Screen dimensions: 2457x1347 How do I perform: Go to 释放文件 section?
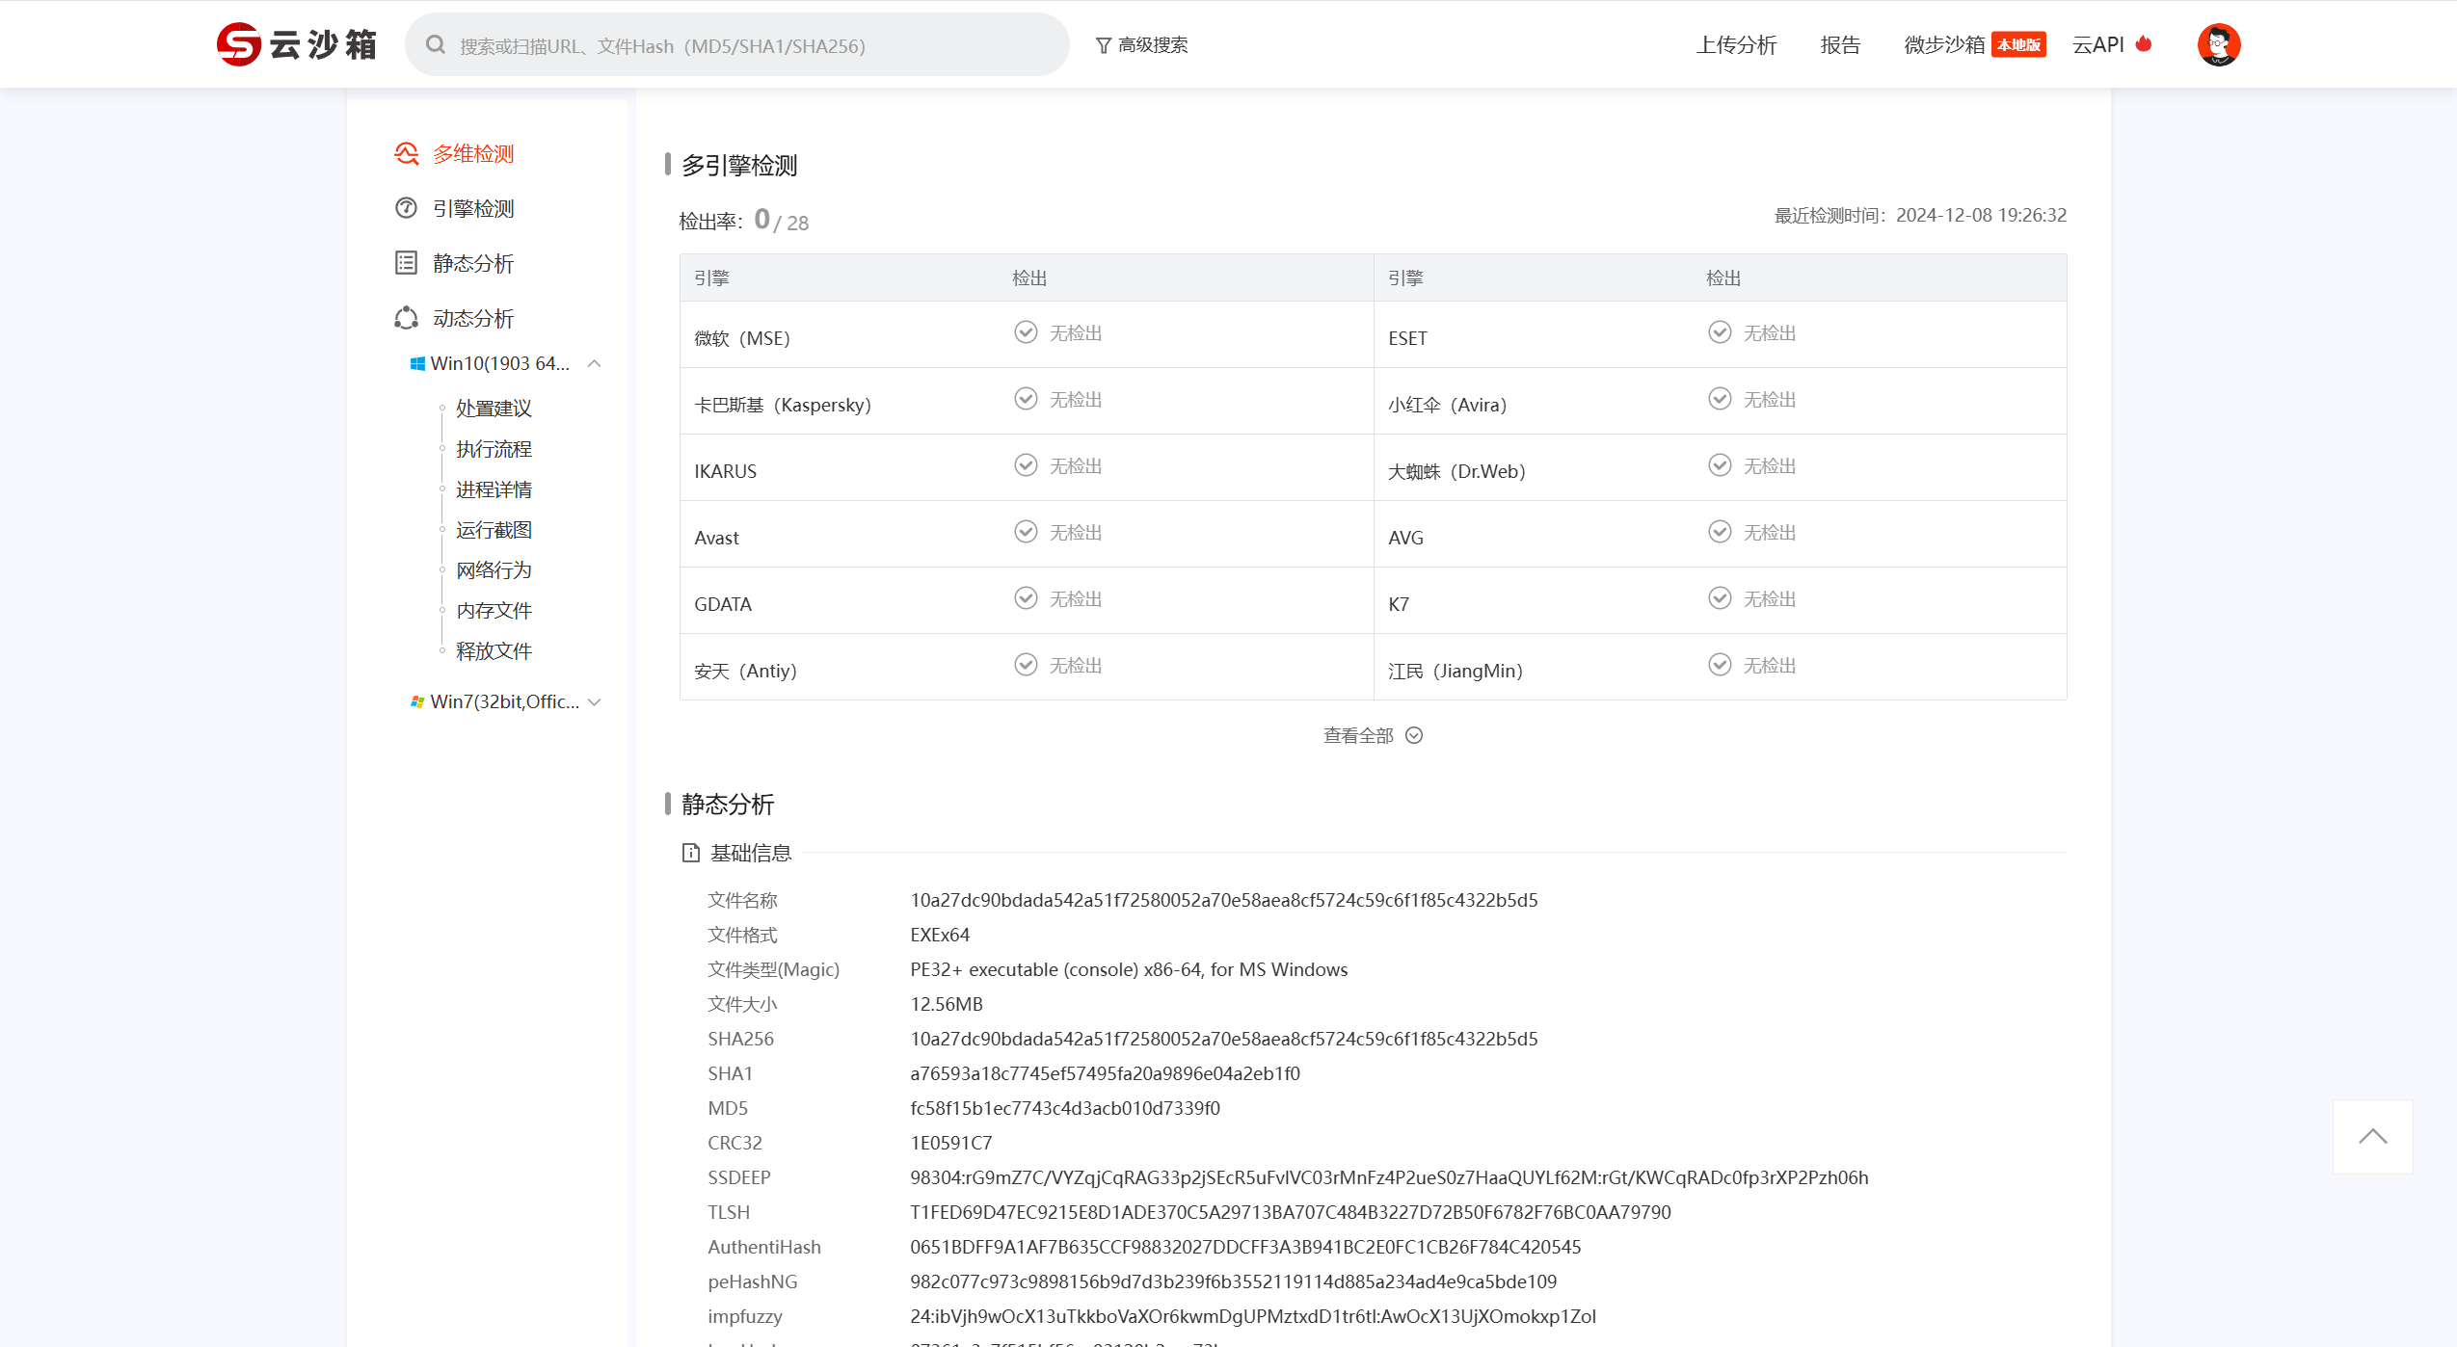(x=494, y=651)
